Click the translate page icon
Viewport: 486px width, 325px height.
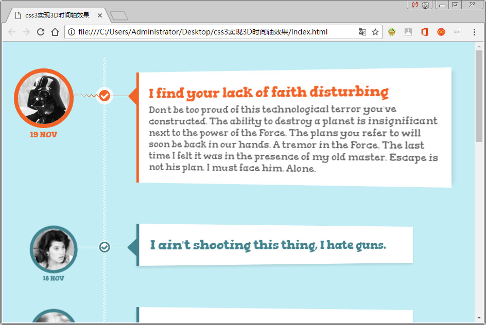click(362, 32)
